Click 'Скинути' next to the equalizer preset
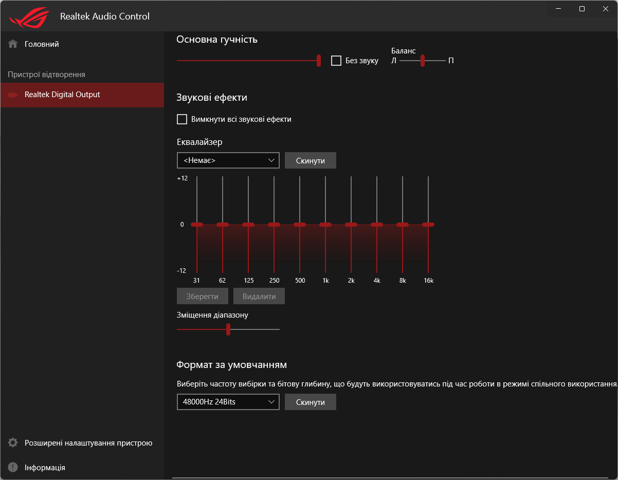The height and width of the screenshot is (480, 618). pyautogui.click(x=310, y=160)
